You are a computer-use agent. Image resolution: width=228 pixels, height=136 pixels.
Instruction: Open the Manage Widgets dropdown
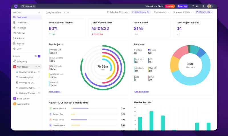coord(183,12)
